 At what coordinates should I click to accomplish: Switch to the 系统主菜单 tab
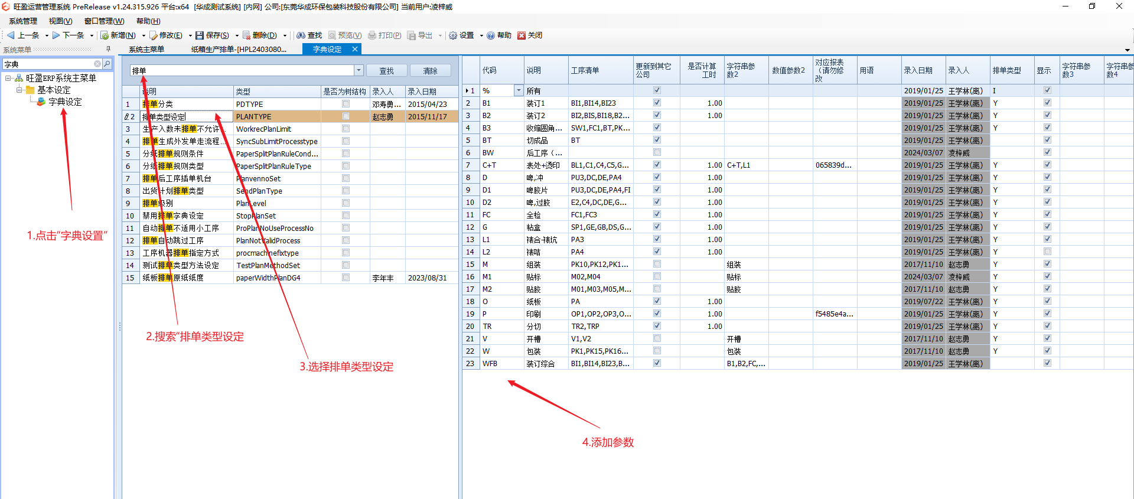[146, 49]
